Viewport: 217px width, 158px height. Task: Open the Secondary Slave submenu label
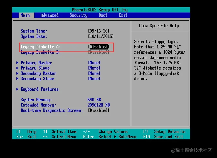pyautogui.click(x=37, y=79)
